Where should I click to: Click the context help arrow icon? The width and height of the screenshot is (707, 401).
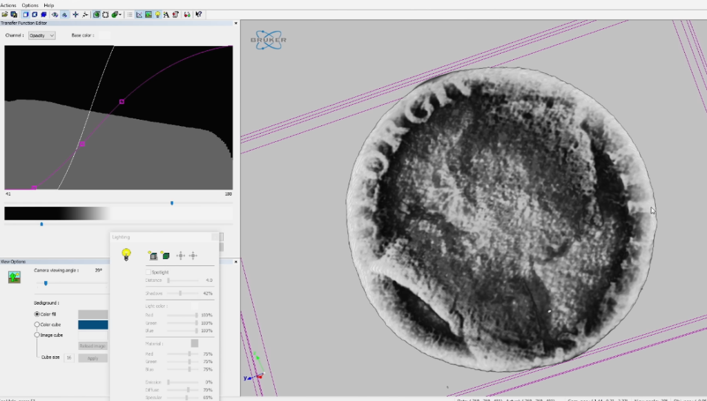pyautogui.click(x=199, y=14)
